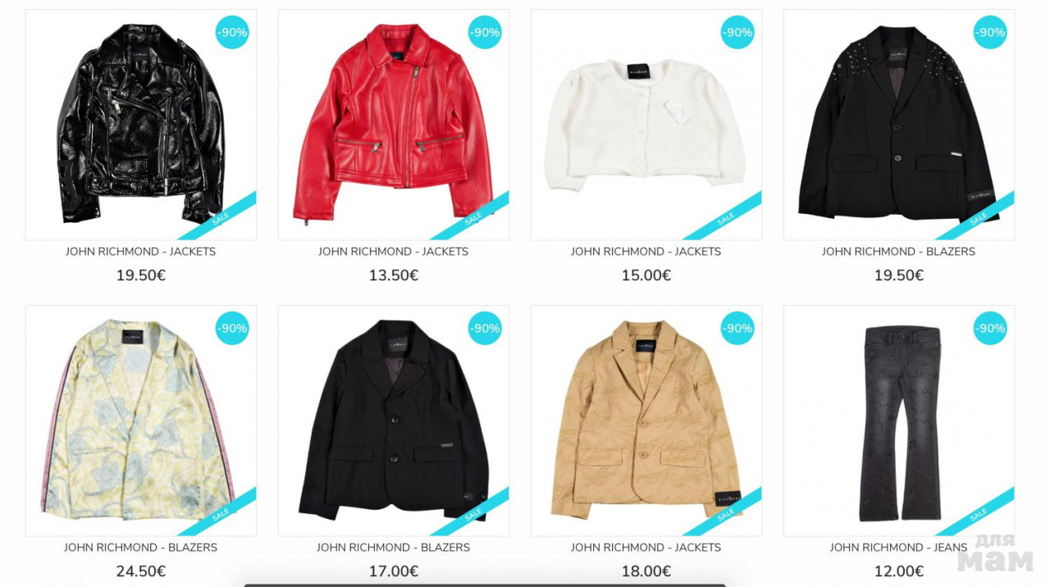Image resolution: width=1050 pixels, height=587 pixels.
Task: Click the 18.00€ price under beige jacket
Action: click(646, 571)
